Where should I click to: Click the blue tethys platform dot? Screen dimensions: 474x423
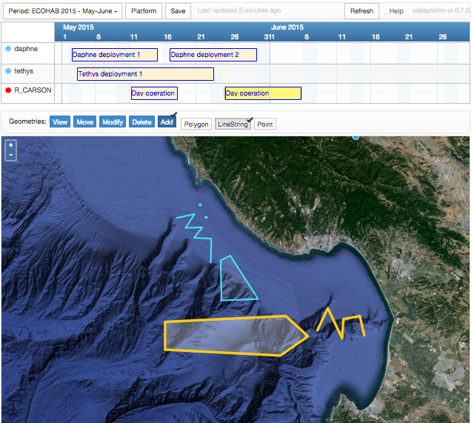point(8,70)
